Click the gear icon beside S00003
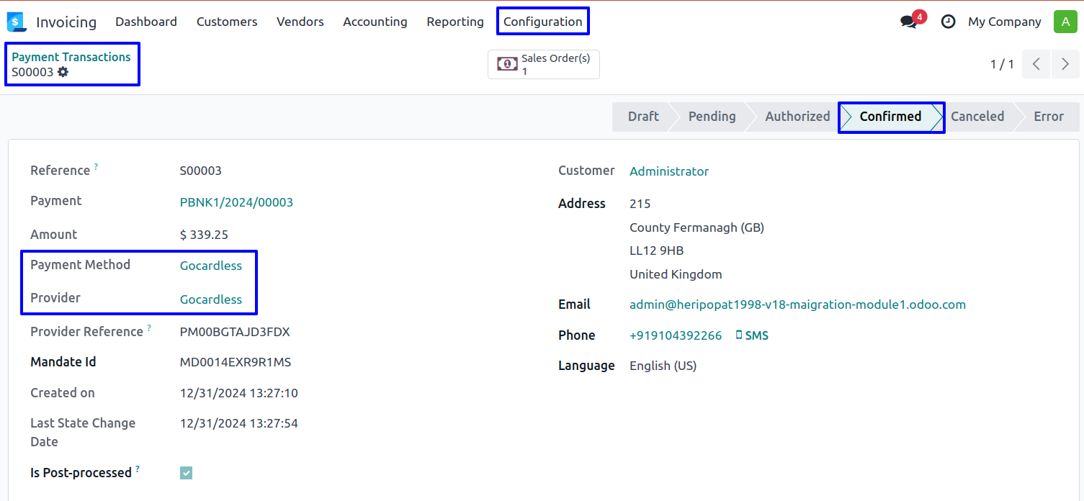Screen dimensions: 1084x501 coord(63,72)
